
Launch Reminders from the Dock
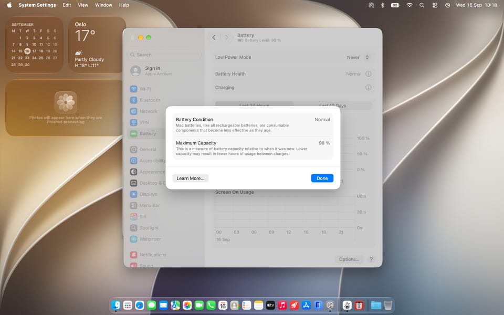click(247, 305)
